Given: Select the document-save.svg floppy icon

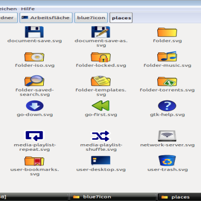Looking at the screenshot, I should (34, 32).
